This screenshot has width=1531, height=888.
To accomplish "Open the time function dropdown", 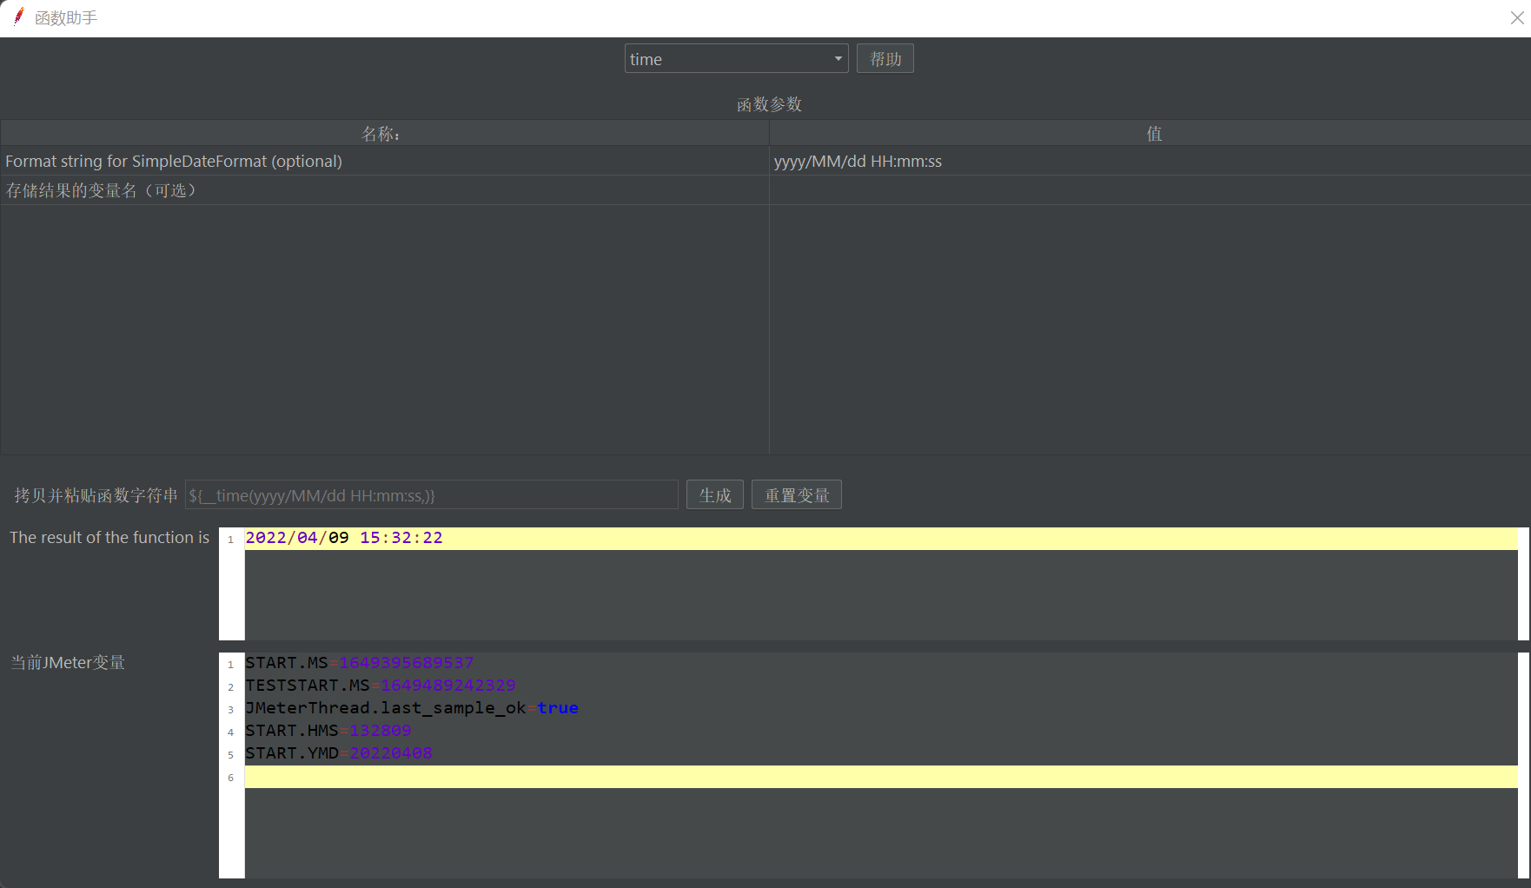I will click(736, 59).
